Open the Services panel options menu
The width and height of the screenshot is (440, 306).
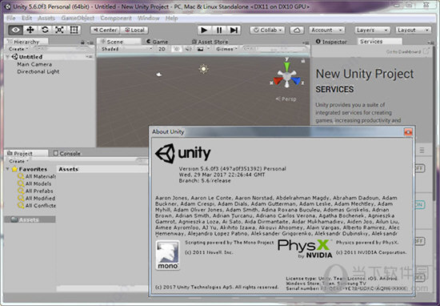point(430,42)
